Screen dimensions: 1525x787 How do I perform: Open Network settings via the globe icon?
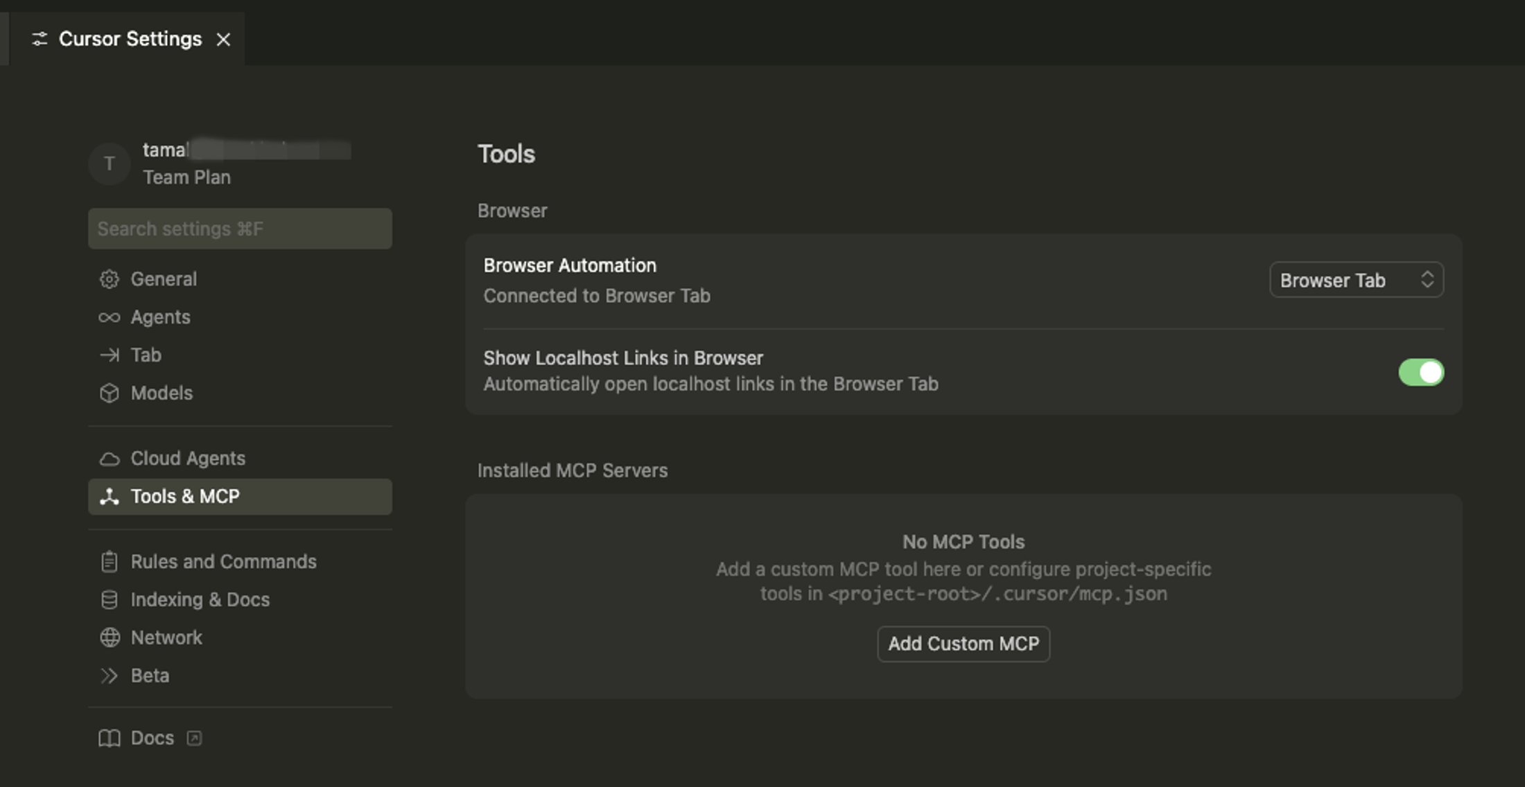109,637
